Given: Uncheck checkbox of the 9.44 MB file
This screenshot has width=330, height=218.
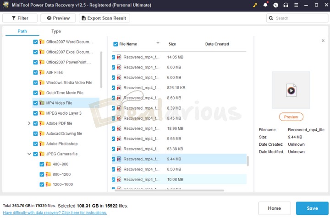Looking at the screenshot, I should click(x=114, y=159).
